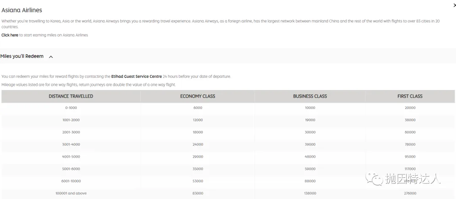456x199 pixels.
Task: Click the 19000 business miles value
Action: tap(310, 120)
